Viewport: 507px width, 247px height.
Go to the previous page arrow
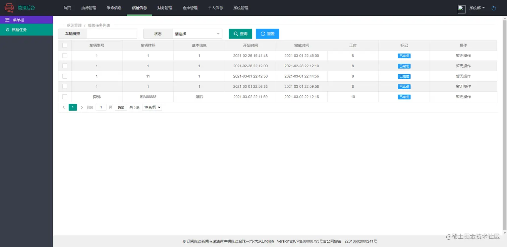(64, 107)
